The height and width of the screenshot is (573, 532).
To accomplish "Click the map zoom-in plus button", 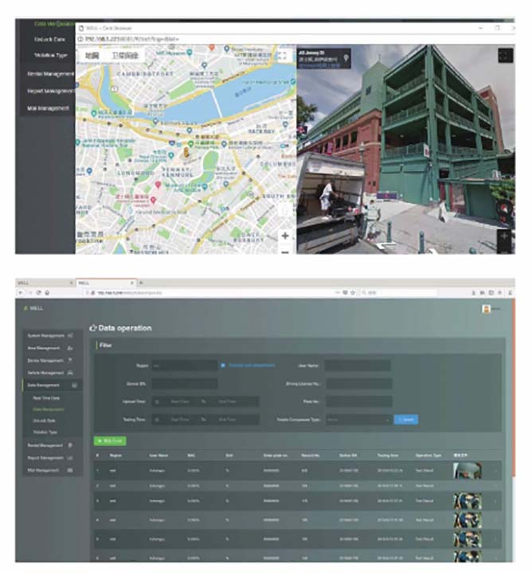I will 284,236.
